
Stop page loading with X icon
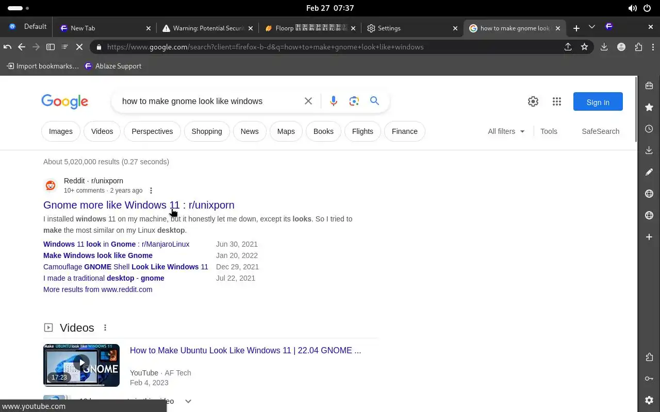79,47
